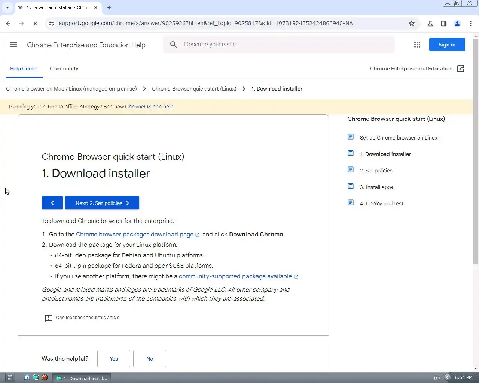Click the search magnifier icon
479x383 pixels.
(173, 45)
